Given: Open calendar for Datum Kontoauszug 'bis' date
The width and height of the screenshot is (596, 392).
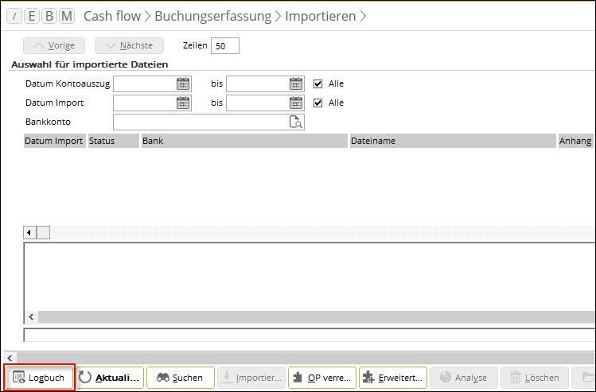Looking at the screenshot, I should click(x=296, y=83).
